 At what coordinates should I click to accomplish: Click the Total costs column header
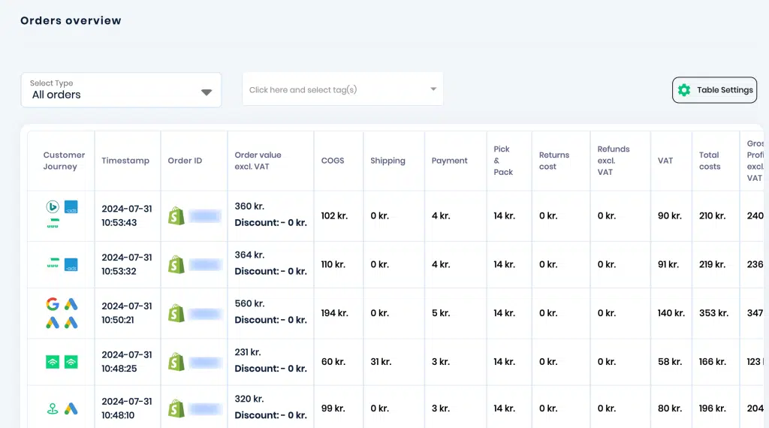pyautogui.click(x=710, y=161)
